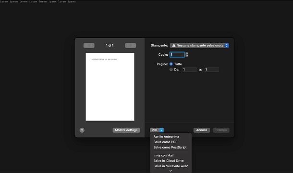Select the Tutte pages radio button
The image size is (293, 173).
point(171,64)
